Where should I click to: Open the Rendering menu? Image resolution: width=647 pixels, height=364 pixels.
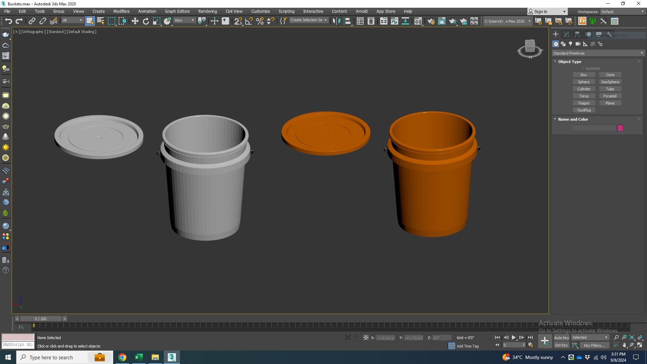[x=208, y=11]
